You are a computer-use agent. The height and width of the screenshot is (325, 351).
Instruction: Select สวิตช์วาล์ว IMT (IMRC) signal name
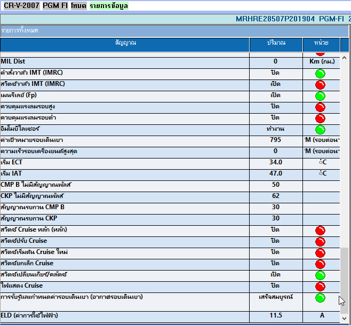pos(33,84)
